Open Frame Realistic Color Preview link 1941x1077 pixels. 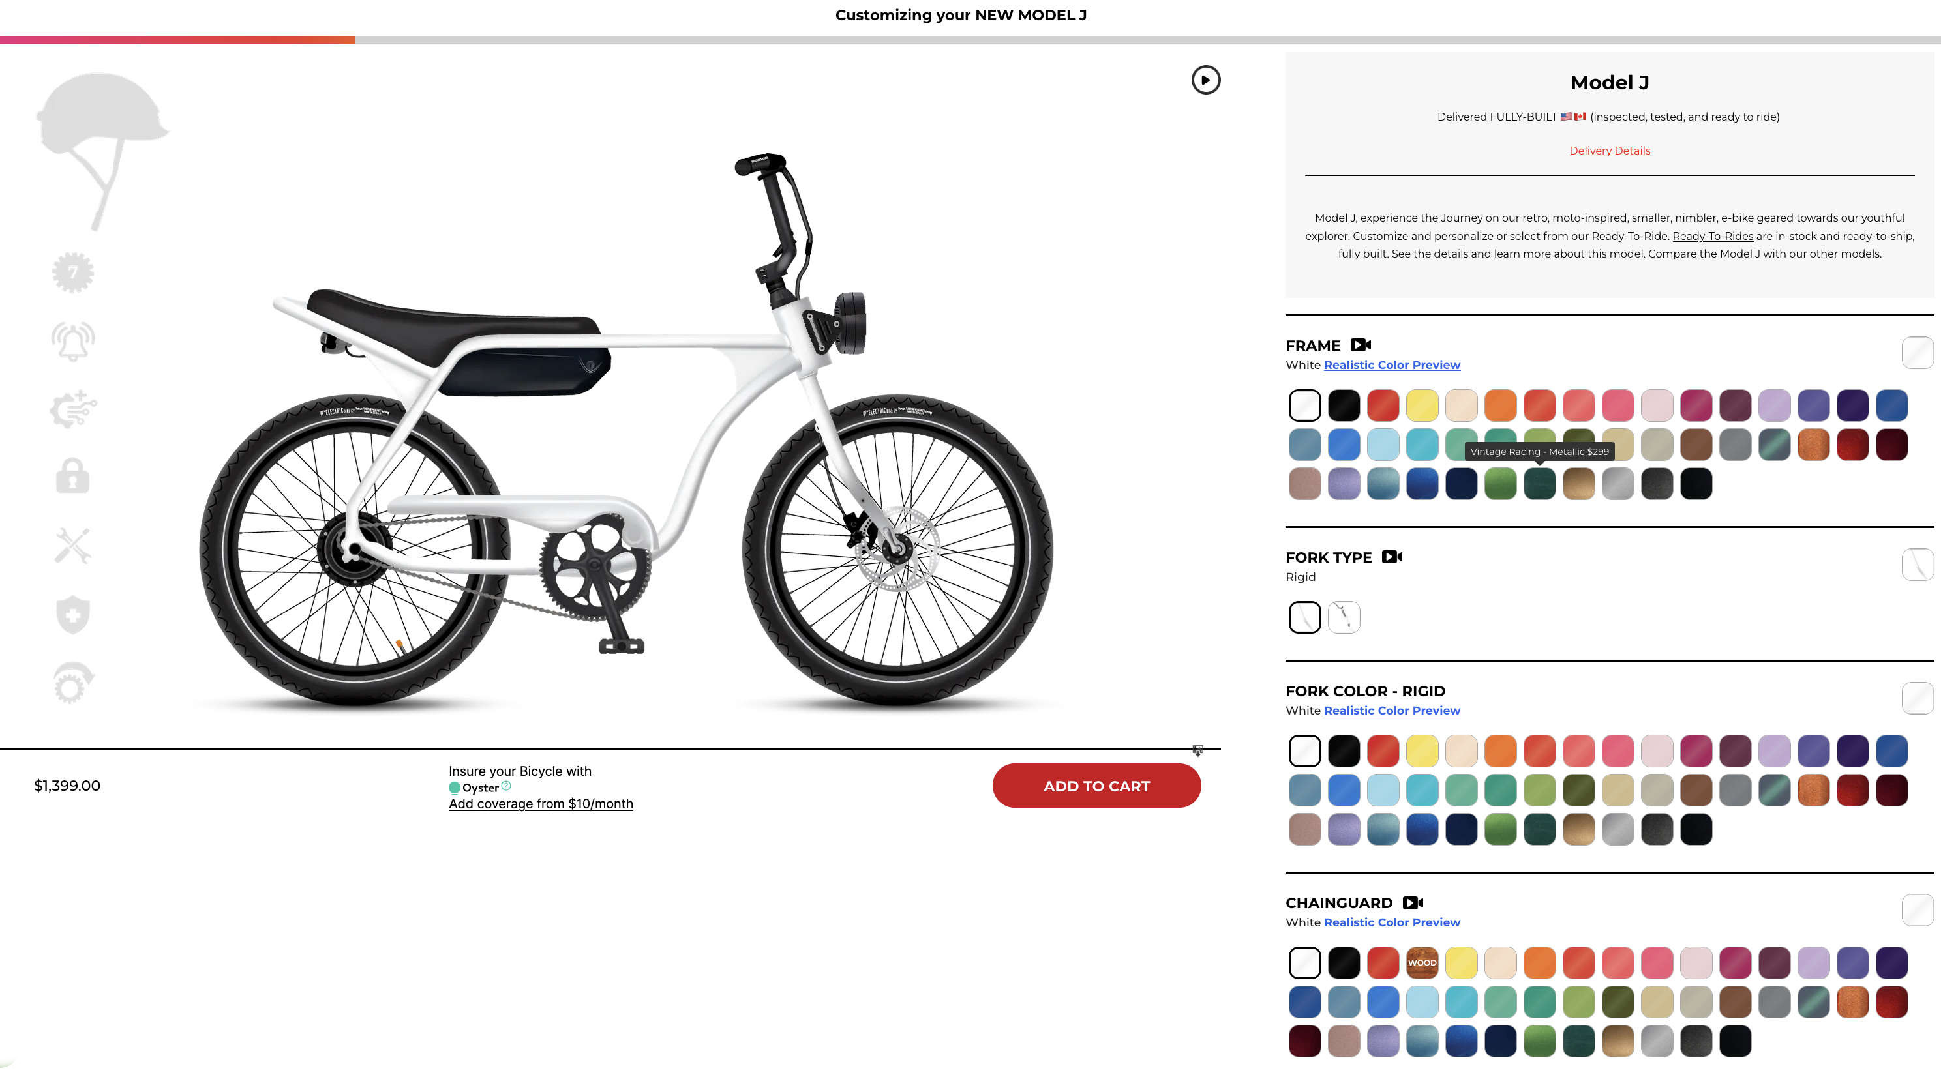point(1392,364)
